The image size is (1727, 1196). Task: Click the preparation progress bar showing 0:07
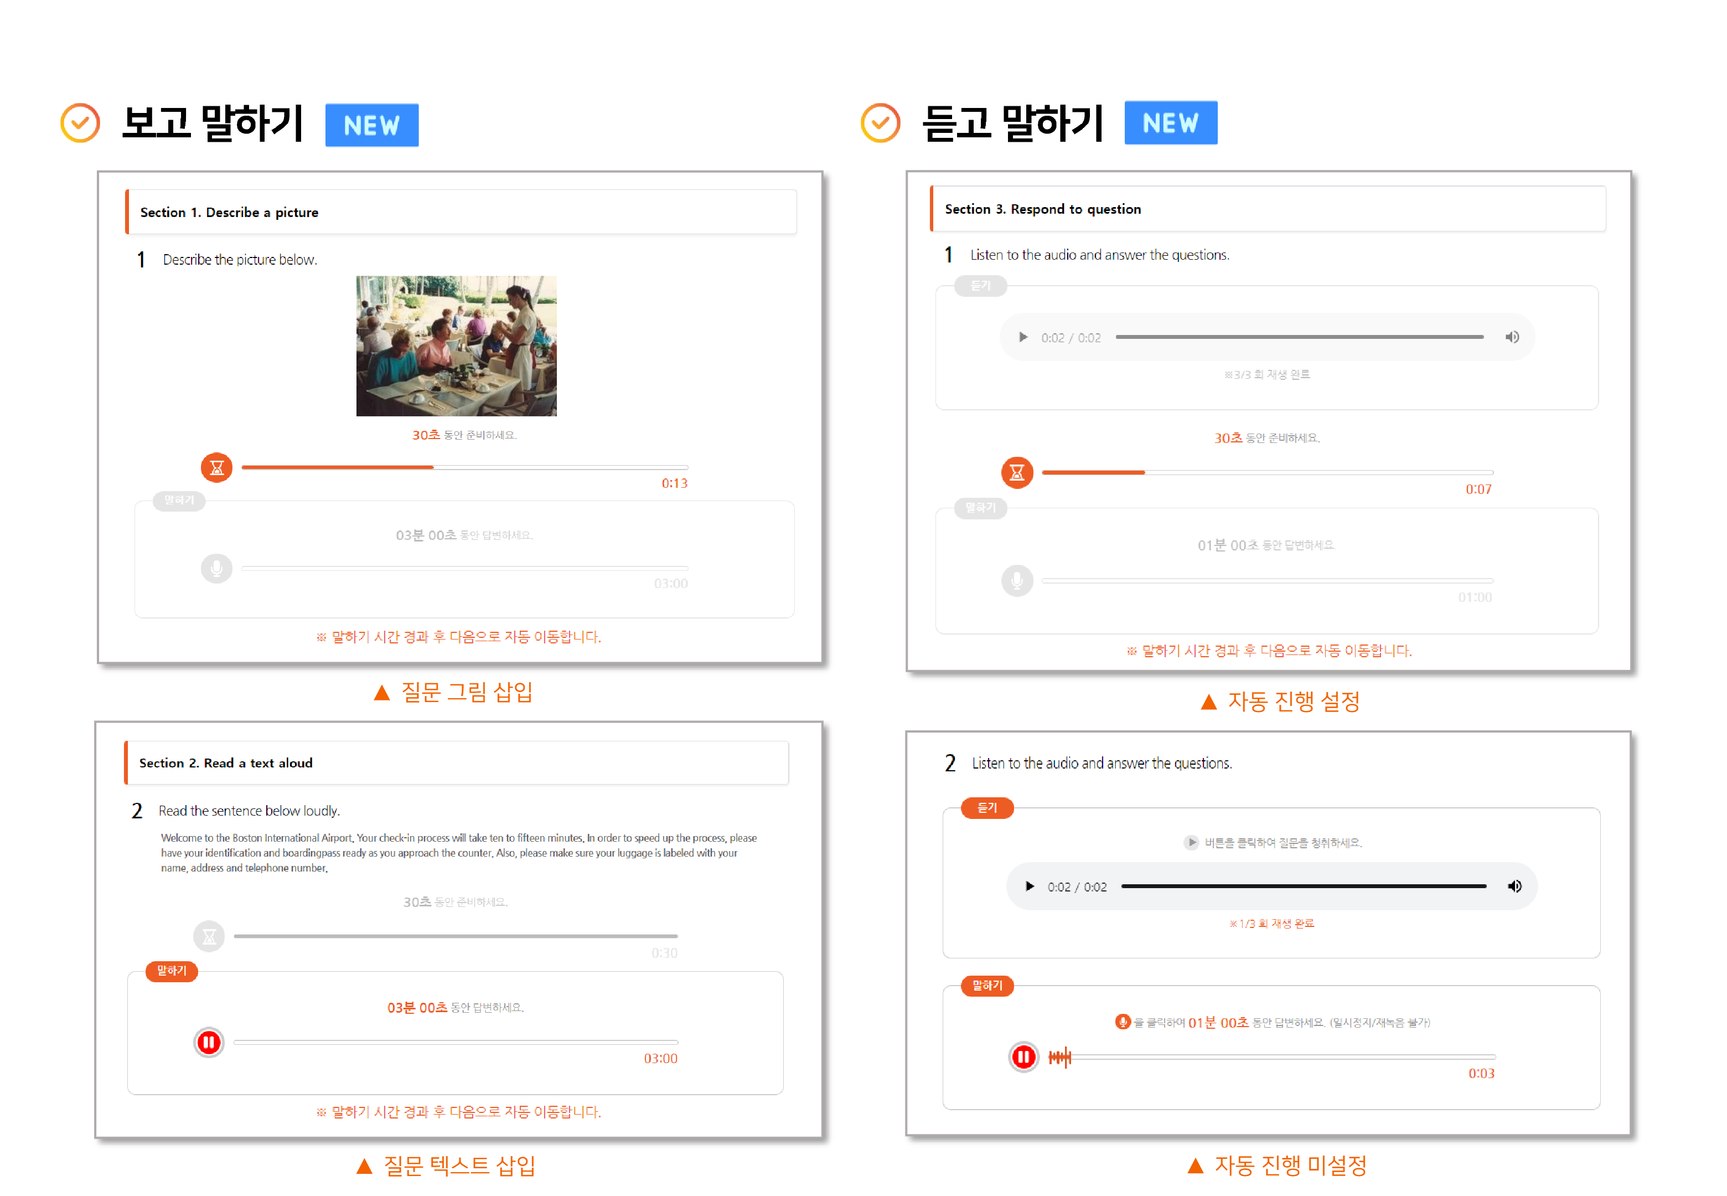pos(1267,472)
